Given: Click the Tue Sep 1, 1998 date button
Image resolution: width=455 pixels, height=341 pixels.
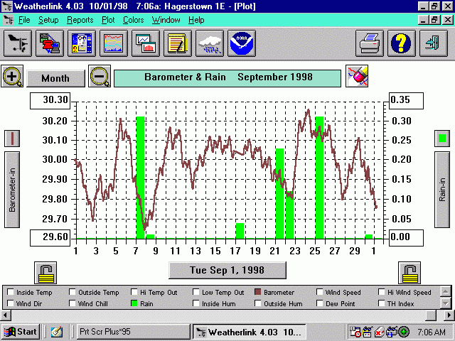Looking at the screenshot, I should pos(227,270).
